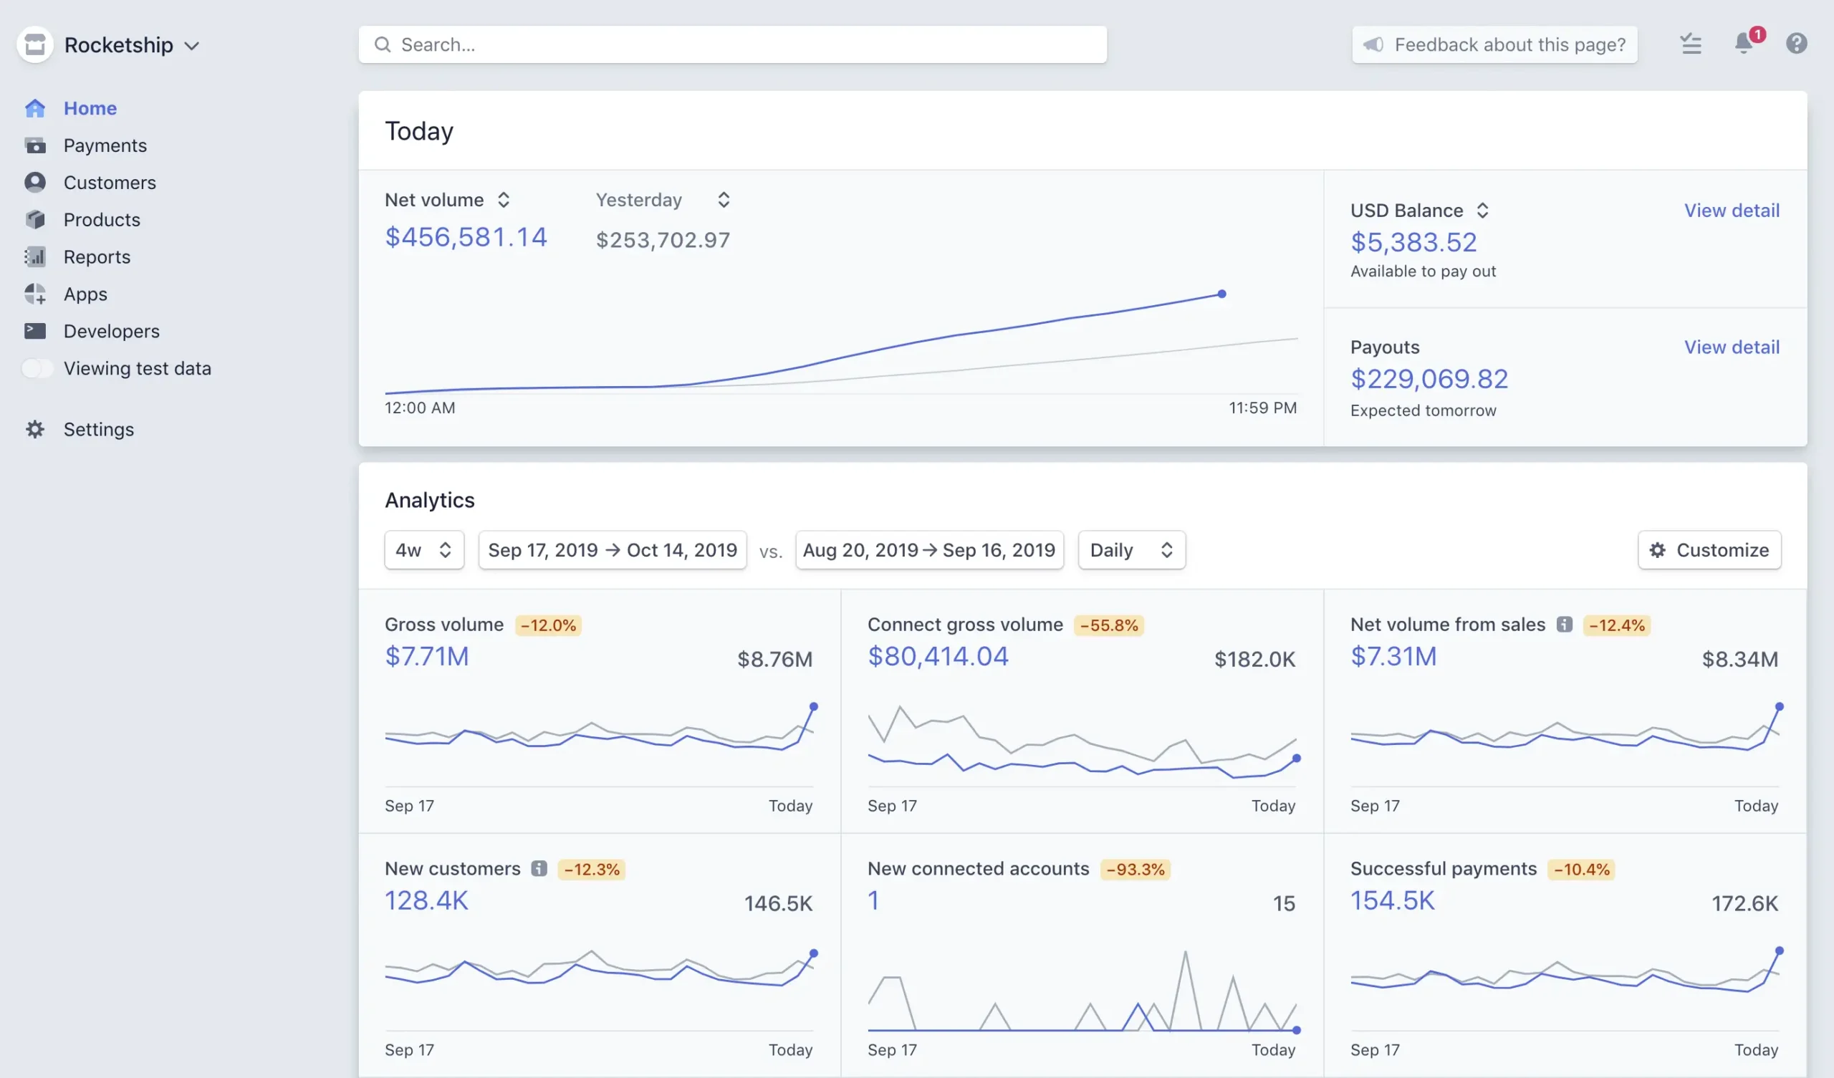Open the Daily interval dropdown
The width and height of the screenshot is (1834, 1078).
pyautogui.click(x=1131, y=550)
